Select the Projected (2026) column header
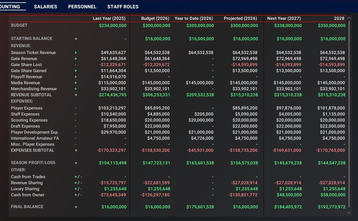Viewport: 358px width, 221px height. click(x=240, y=18)
